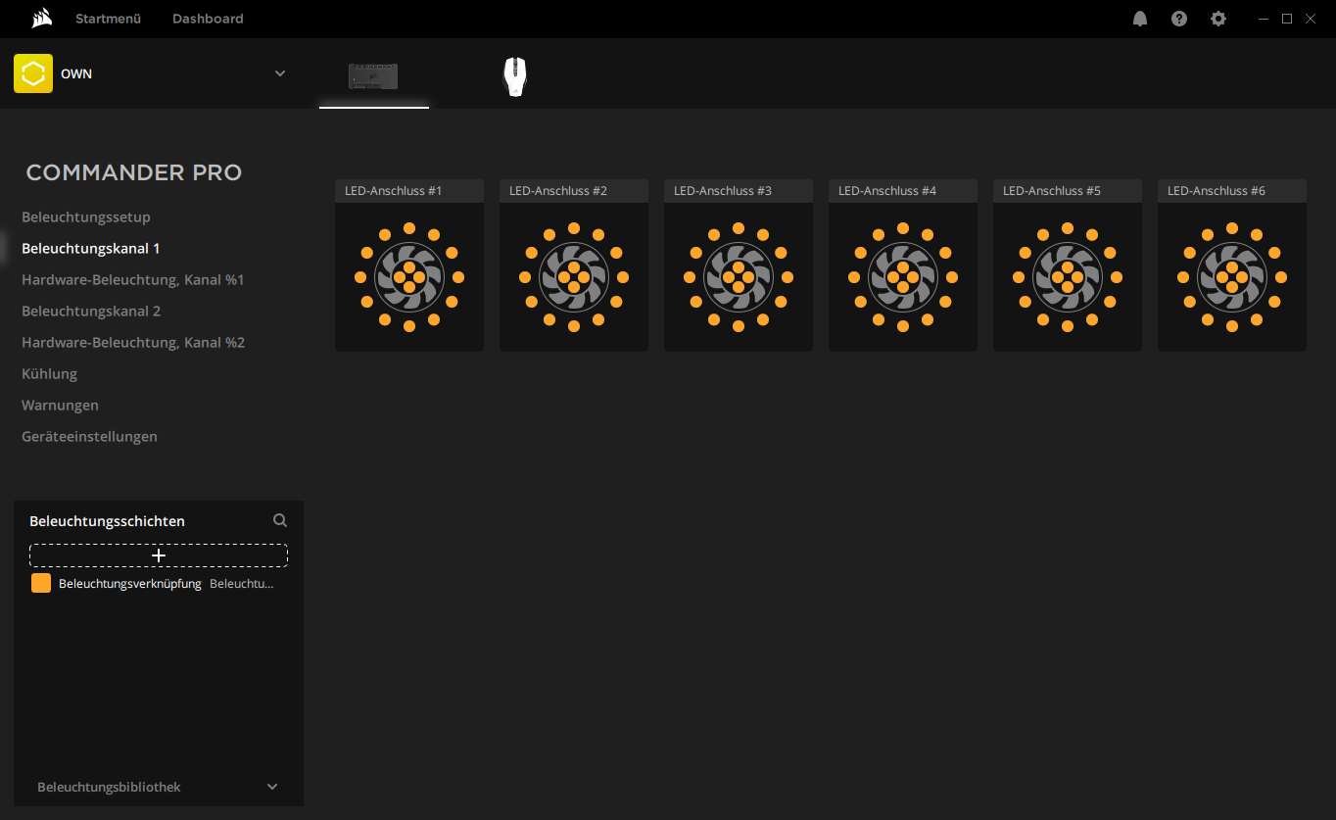Screen dimensions: 1336x820
Task: Open the Kühlung section
Action: click(x=50, y=373)
